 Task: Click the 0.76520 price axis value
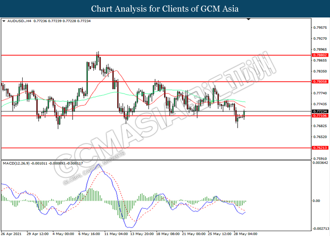point(320,137)
